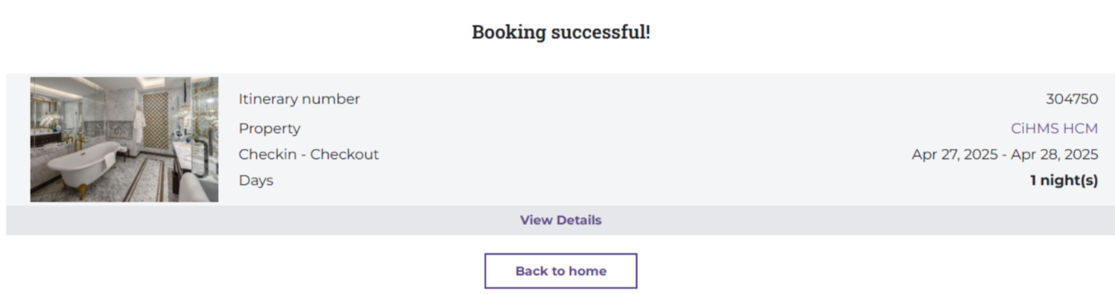Select the 1 night(s) value
1115x294 pixels.
1064,180
